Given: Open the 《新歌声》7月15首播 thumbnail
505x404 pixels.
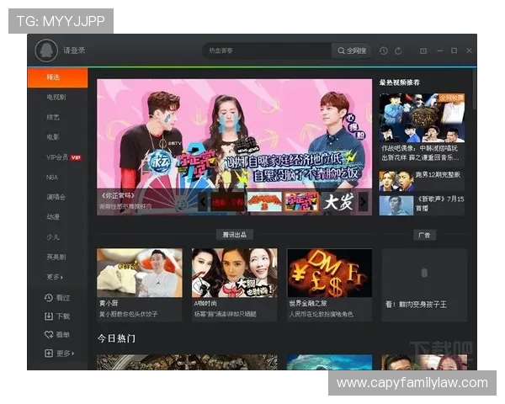Looking at the screenshot, I should [396, 205].
